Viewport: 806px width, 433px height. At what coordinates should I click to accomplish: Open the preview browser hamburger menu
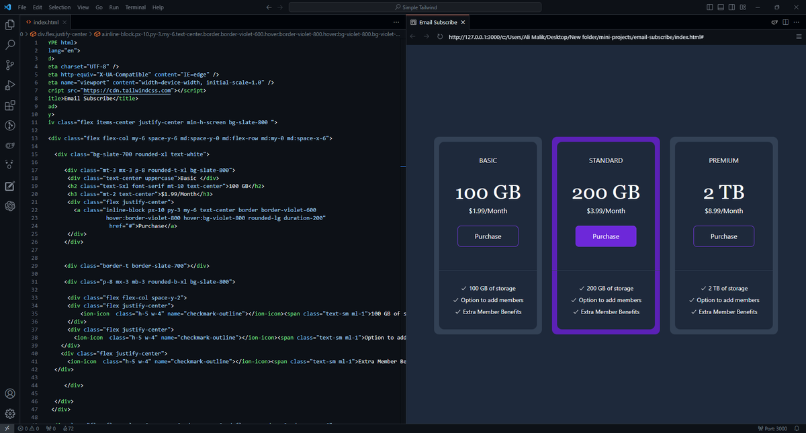click(x=799, y=37)
